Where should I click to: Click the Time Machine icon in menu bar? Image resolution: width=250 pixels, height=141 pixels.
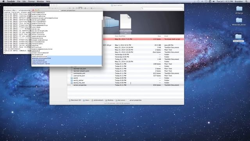click(x=198, y=1)
